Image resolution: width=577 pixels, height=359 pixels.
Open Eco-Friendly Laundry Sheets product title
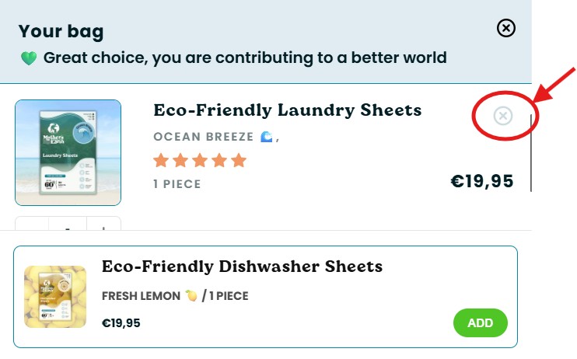click(287, 110)
